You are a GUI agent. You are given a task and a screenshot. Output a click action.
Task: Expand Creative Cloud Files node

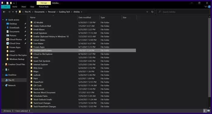(3, 64)
